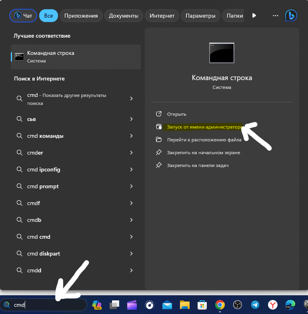Click Перейти к расположению файла

coord(204,140)
